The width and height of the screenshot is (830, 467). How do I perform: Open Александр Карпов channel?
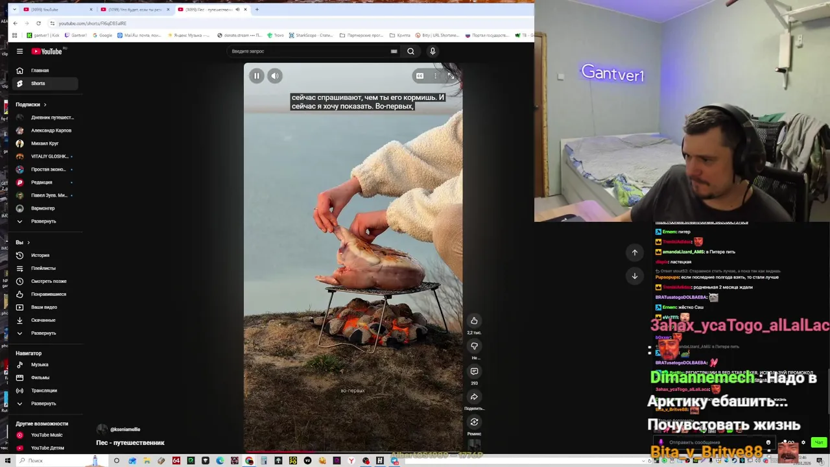45,130
